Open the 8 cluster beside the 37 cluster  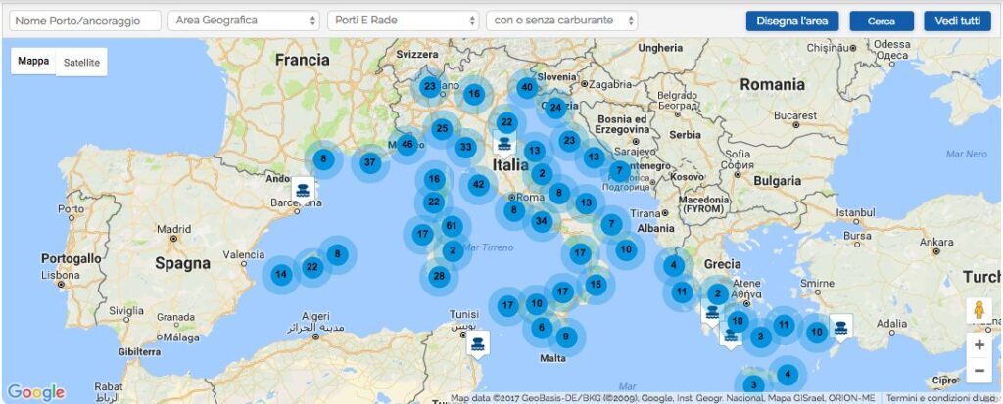click(x=323, y=158)
